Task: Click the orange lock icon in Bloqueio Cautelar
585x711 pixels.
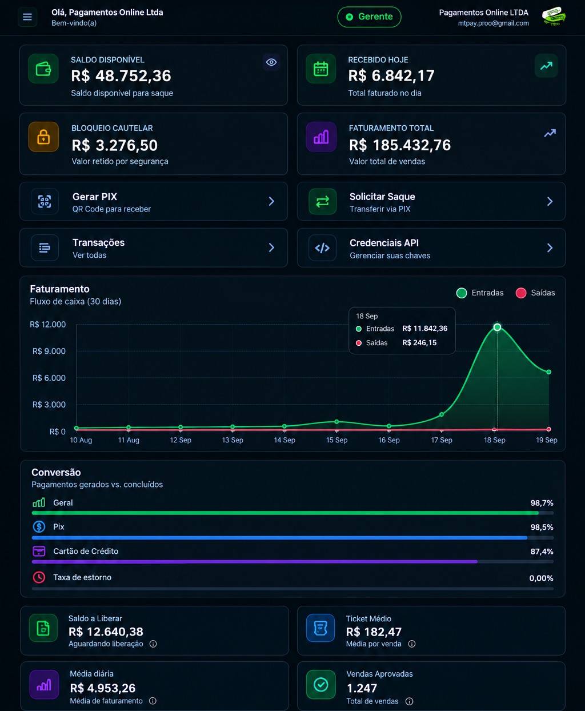Action: click(43, 137)
